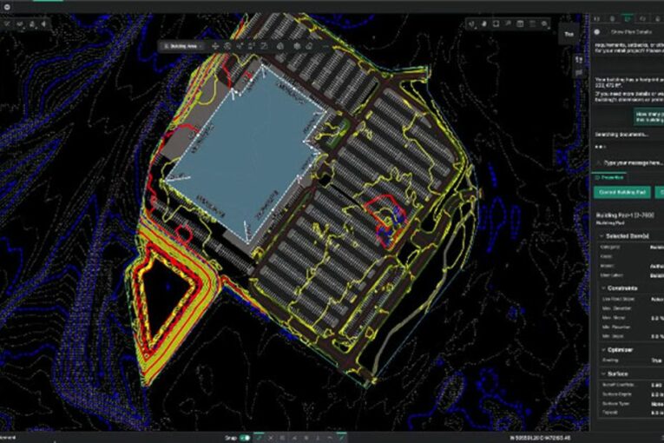The image size is (664, 443).
Task: Click the Grading 'True' value in Optimizer
Action: (657, 360)
